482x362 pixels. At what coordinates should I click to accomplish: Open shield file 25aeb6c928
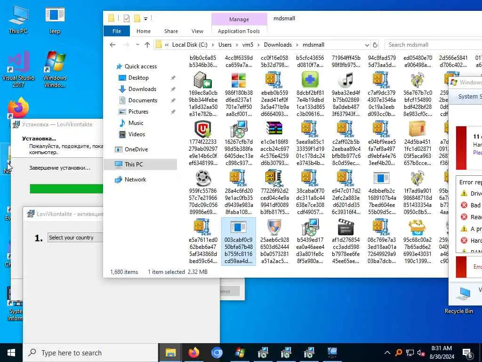click(274, 241)
